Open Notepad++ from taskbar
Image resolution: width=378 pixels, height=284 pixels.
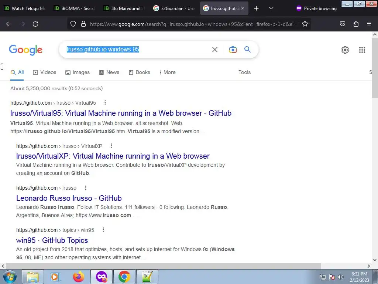[x=147, y=277]
